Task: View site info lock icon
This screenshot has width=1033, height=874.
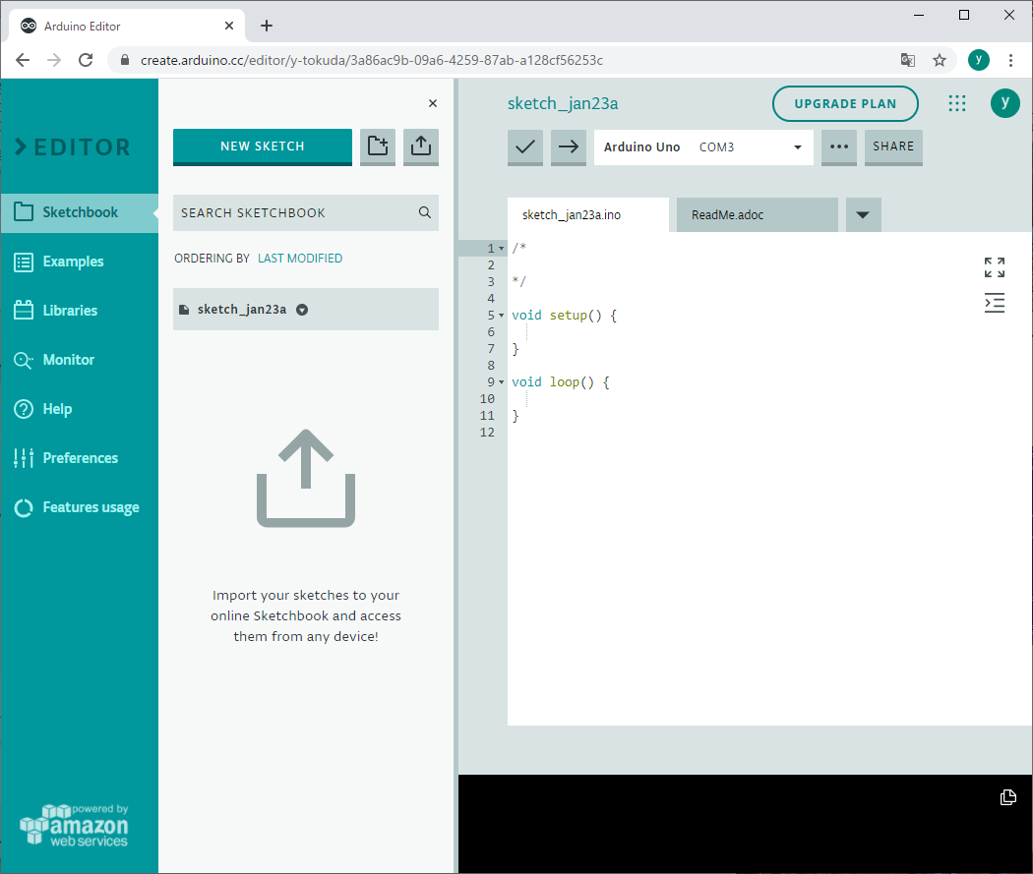Action: [125, 60]
